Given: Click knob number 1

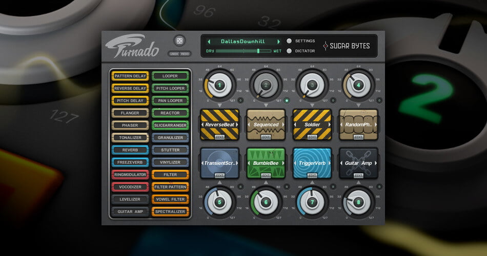Looking at the screenshot, I should (x=219, y=85).
